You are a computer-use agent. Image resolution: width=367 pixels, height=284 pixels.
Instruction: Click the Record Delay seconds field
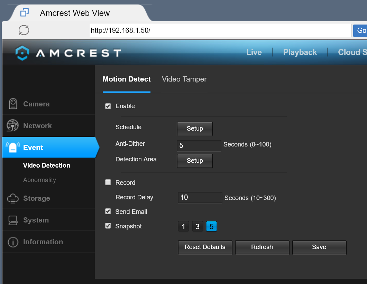click(200, 198)
